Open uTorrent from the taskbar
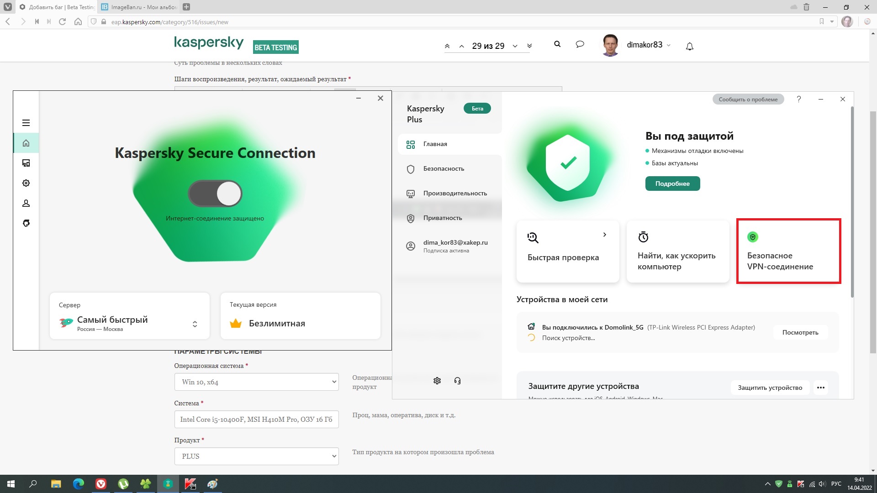This screenshot has height=493, width=877. pyautogui.click(x=123, y=484)
